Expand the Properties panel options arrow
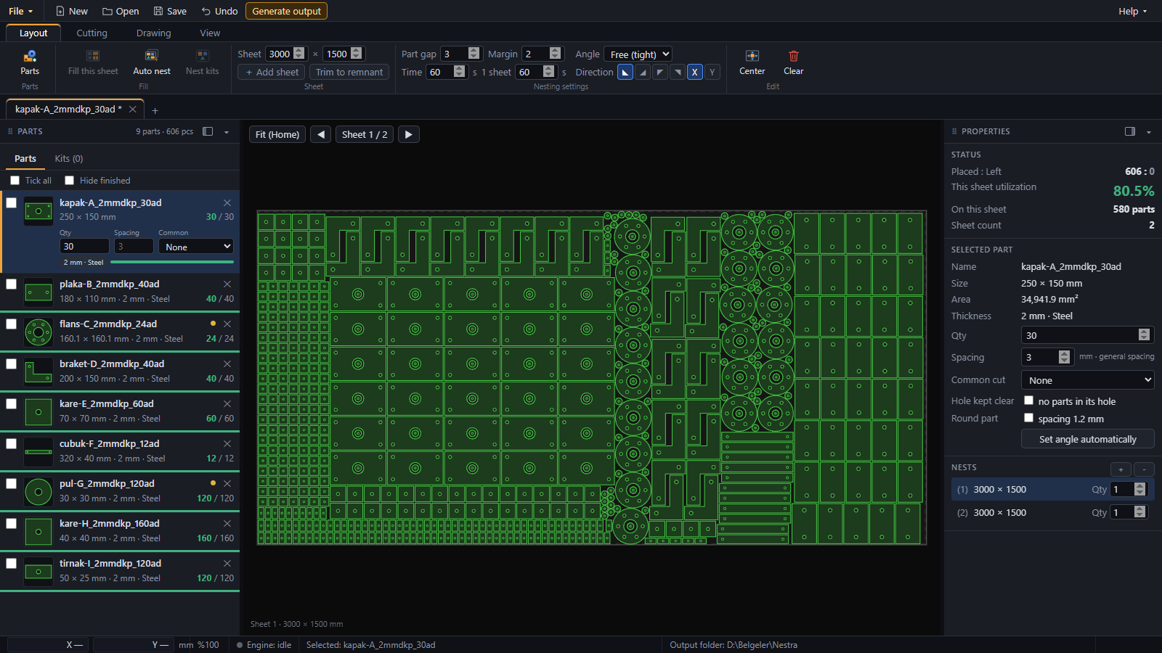The height and width of the screenshot is (653, 1162). (1149, 132)
